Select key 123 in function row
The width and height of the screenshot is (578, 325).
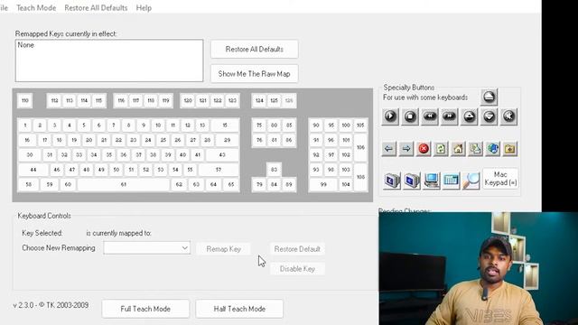click(232, 100)
